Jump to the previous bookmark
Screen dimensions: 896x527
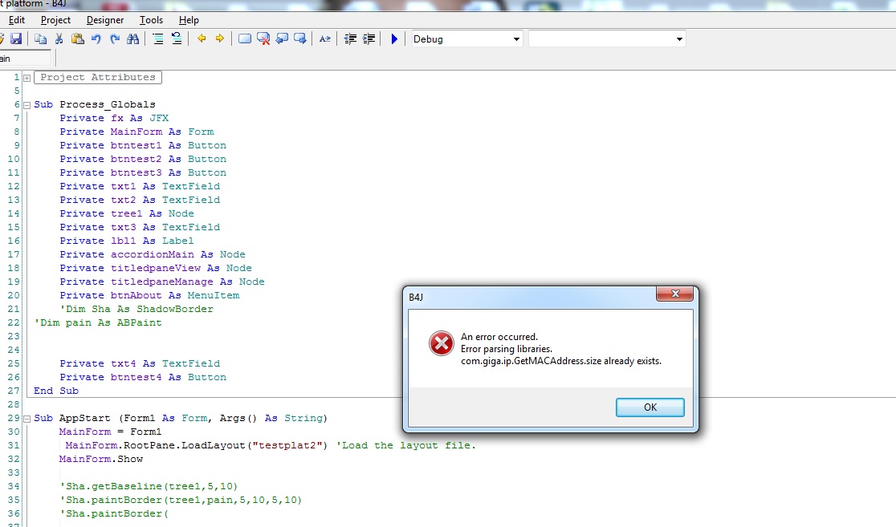click(282, 39)
